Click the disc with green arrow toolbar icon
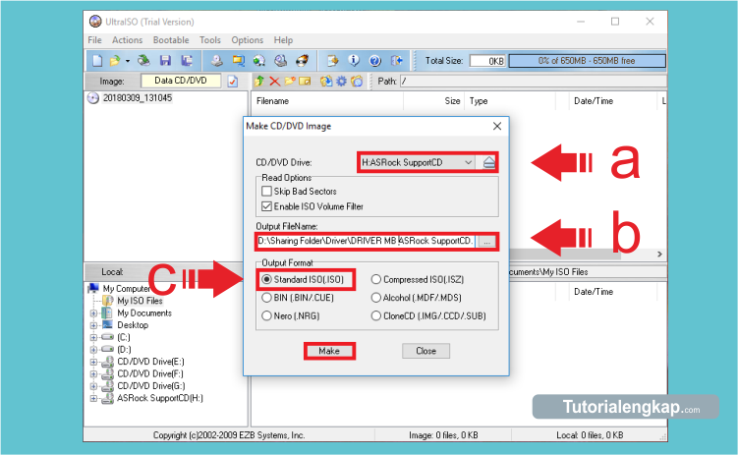 pos(259,60)
